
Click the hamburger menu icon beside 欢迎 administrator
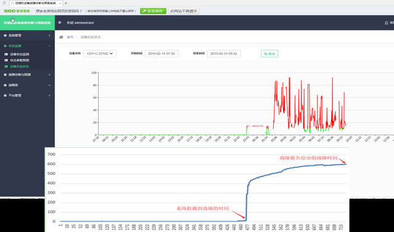pos(60,22)
